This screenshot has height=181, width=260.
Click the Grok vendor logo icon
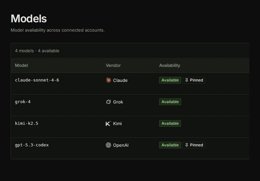[108, 102]
